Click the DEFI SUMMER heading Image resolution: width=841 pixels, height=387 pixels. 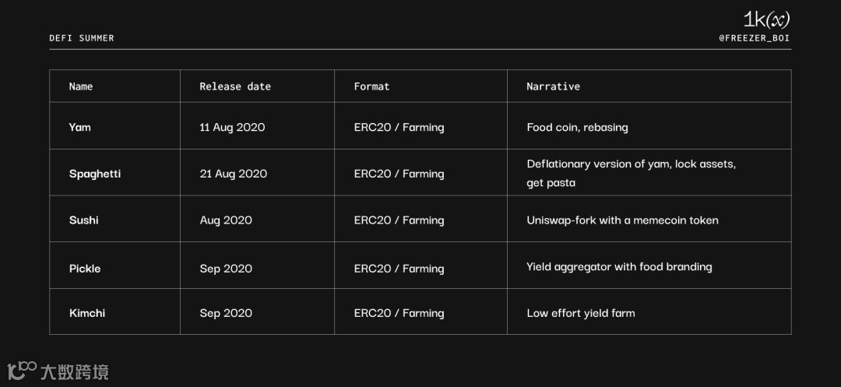(82, 38)
